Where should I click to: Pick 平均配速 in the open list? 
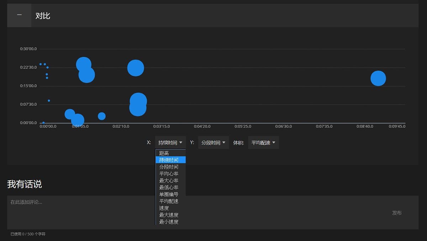169,201
